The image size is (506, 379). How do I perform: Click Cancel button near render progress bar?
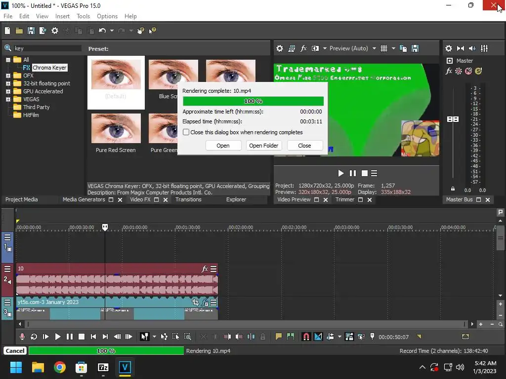[x=15, y=351]
